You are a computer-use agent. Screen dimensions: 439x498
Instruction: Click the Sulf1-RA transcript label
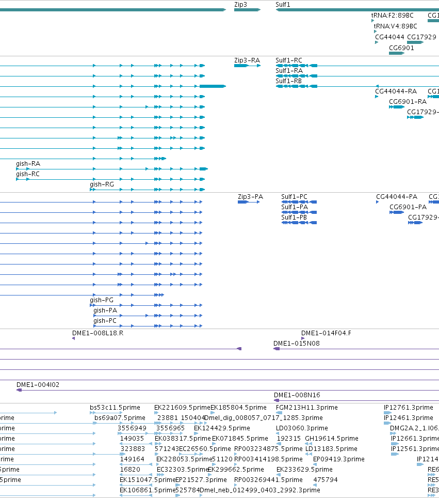(x=289, y=70)
